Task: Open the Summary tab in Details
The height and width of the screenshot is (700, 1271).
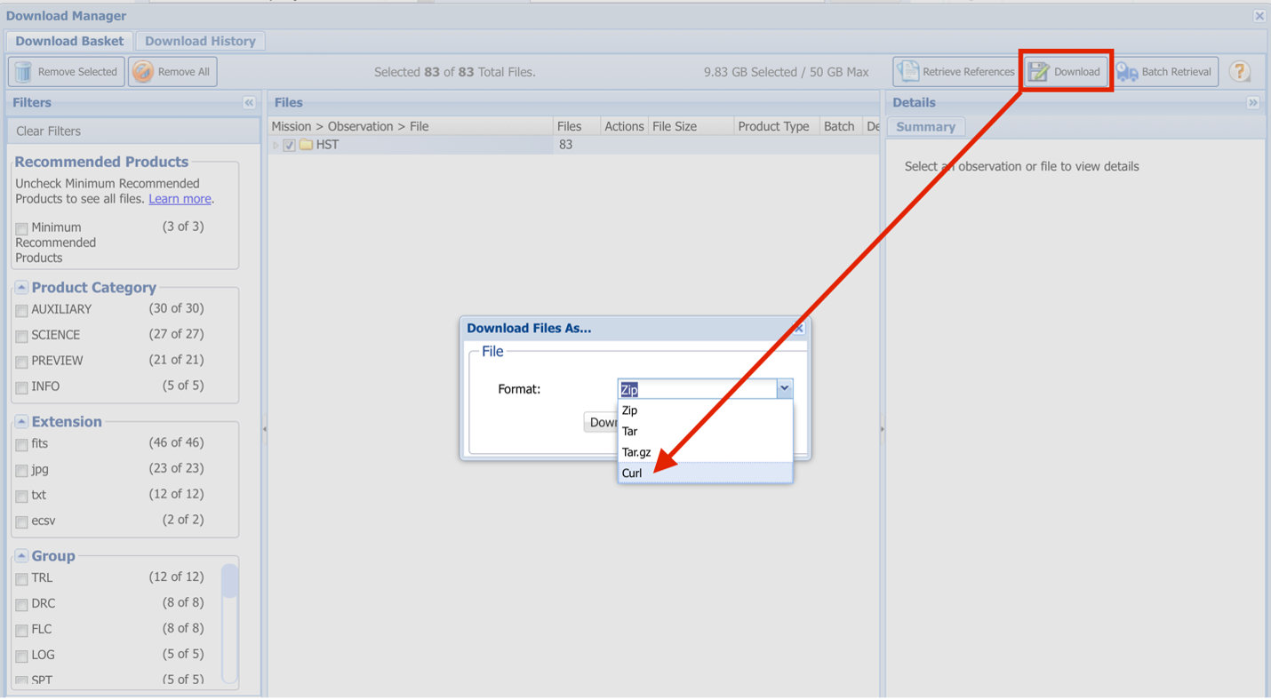Action: pyautogui.click(x=925, y=127)
